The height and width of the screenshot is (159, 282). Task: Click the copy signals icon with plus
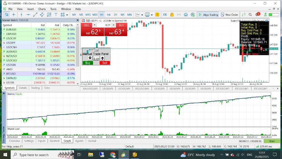pos(193,15)
